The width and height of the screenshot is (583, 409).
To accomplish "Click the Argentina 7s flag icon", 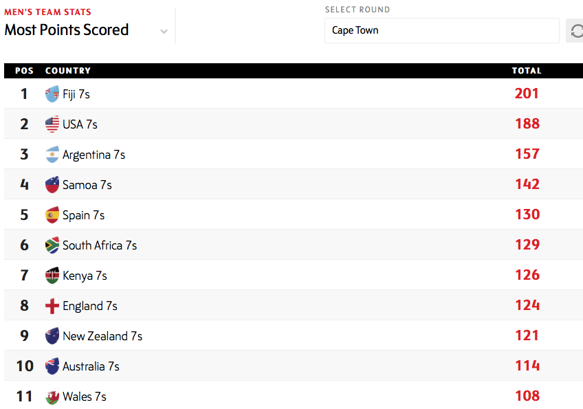I will [52, 155].
